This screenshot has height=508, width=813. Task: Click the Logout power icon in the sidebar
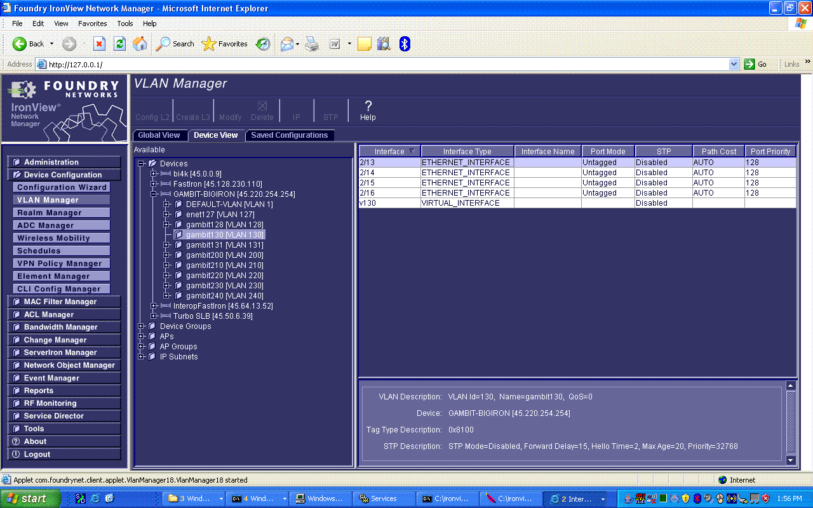[17, 454]
